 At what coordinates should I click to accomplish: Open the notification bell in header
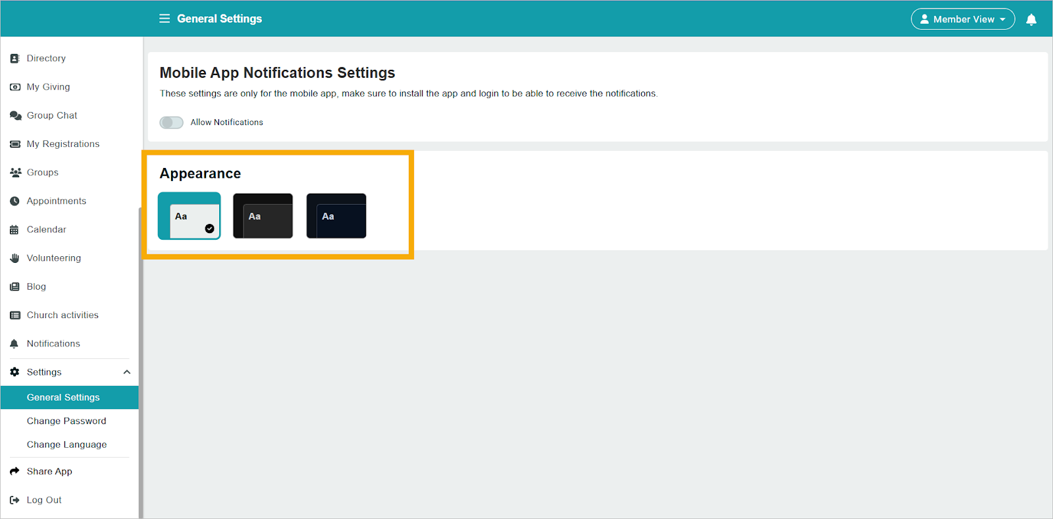pos(1031,19)
